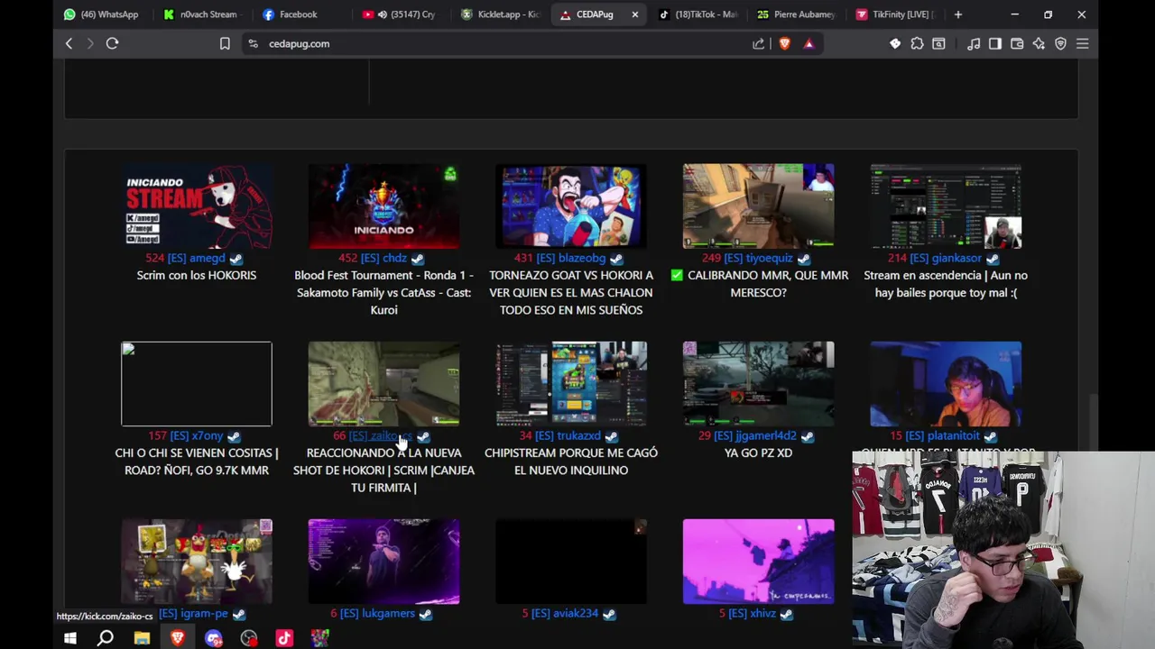Open the [ES] igram-pe streamer link
Image resolution: width=1155 pixels, height=649 pixels.
(193, 613)
